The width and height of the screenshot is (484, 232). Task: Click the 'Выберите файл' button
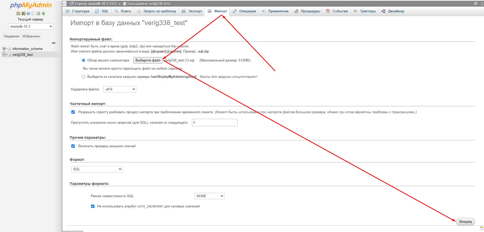[x=148, y=60]
